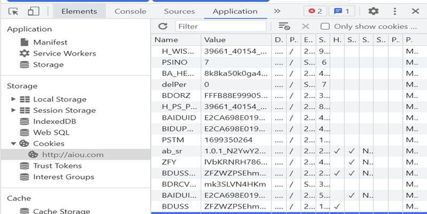Click the Trust Tokens database icon
Viewport: 427px width, 214px height.
click(x=24, y=166)
